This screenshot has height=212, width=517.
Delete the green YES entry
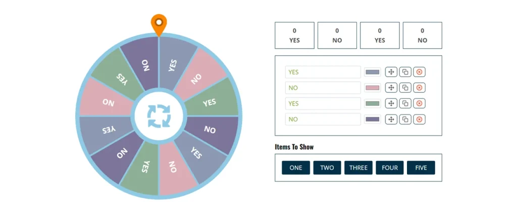click(x=420, y=103)
